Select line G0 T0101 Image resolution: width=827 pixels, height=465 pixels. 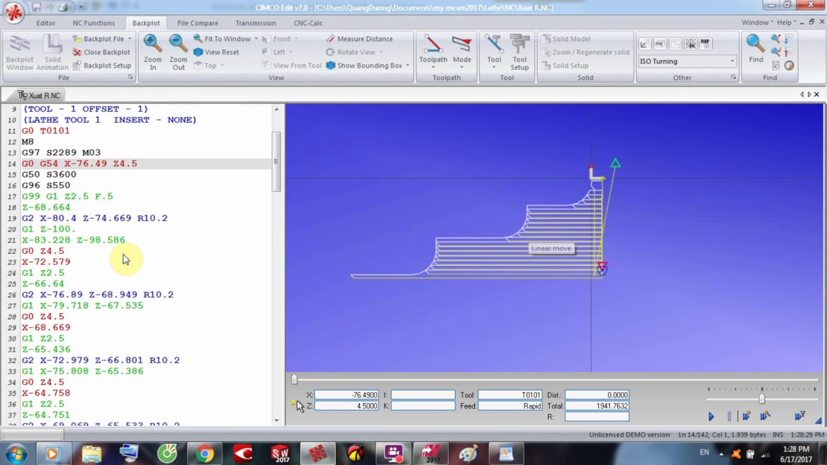click(46, 130)
